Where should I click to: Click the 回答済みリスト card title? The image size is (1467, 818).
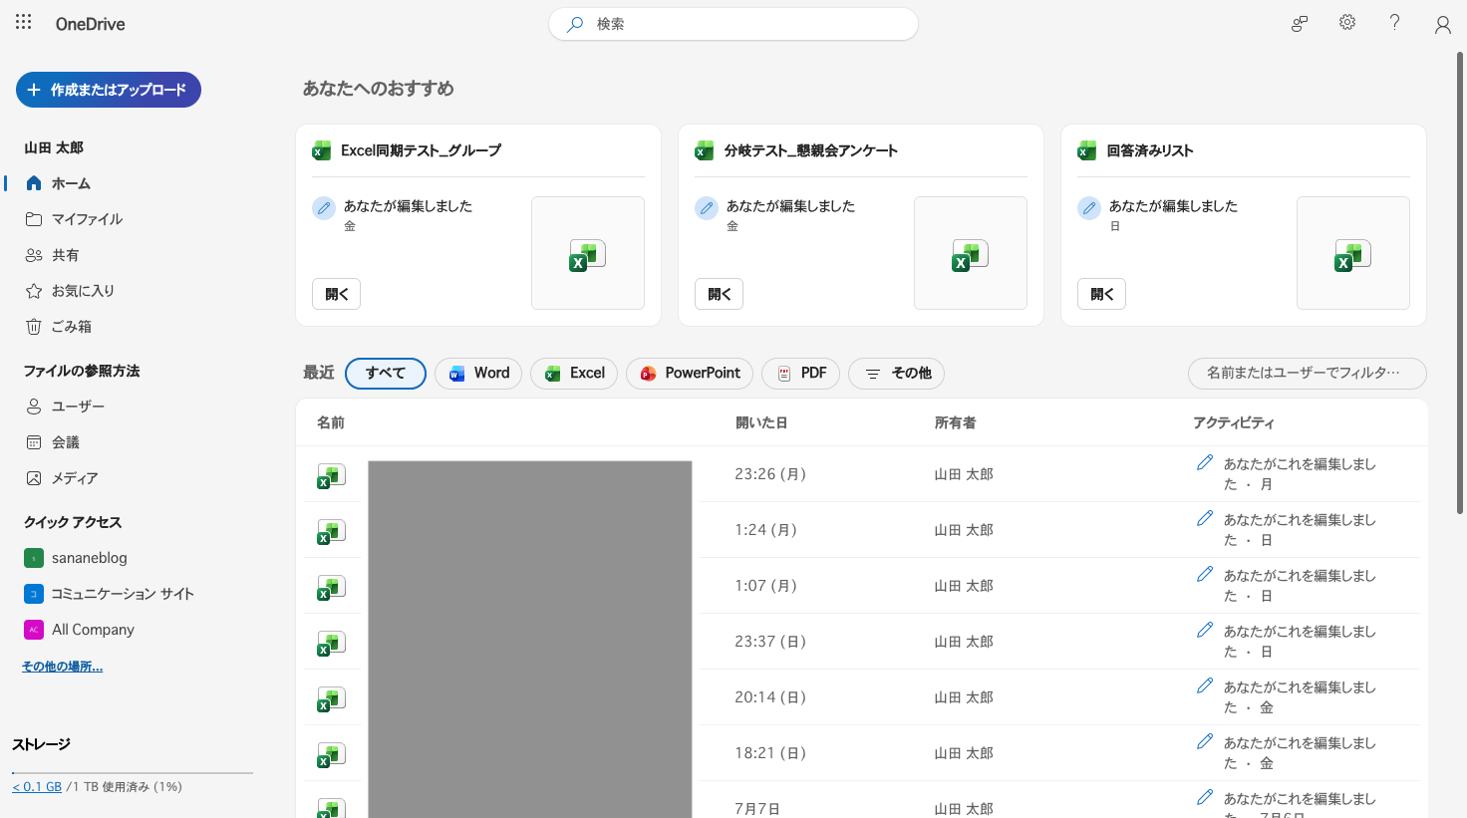click(1150, 150)
